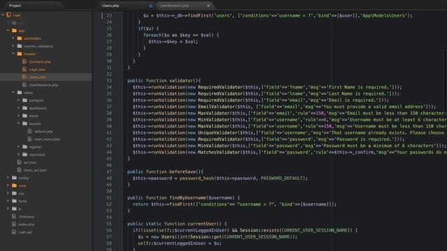Click the unsaved-changes dot on Users.php tab
This screenshot has width=447, height=251.
pos(151,6)
